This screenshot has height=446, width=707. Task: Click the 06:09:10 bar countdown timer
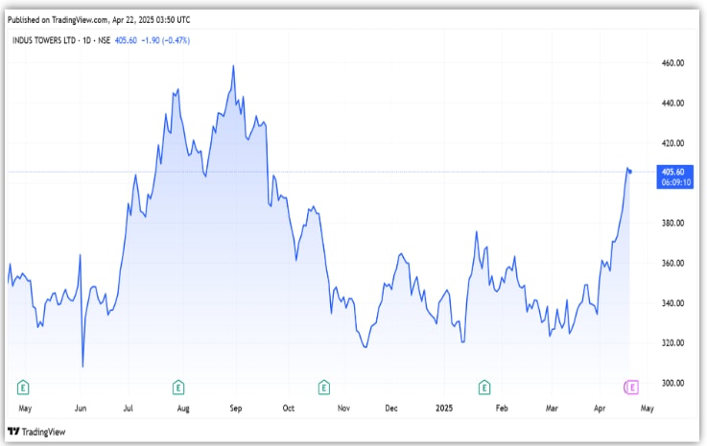pyautogui.click(x=672, y=181)
